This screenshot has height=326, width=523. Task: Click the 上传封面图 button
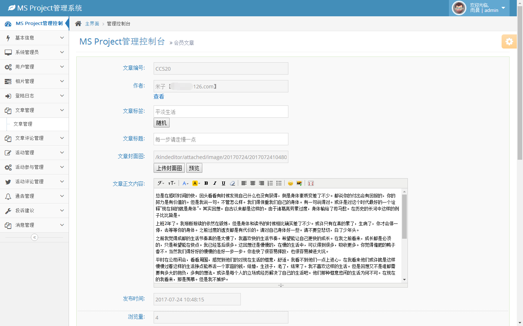coord(169,168)
